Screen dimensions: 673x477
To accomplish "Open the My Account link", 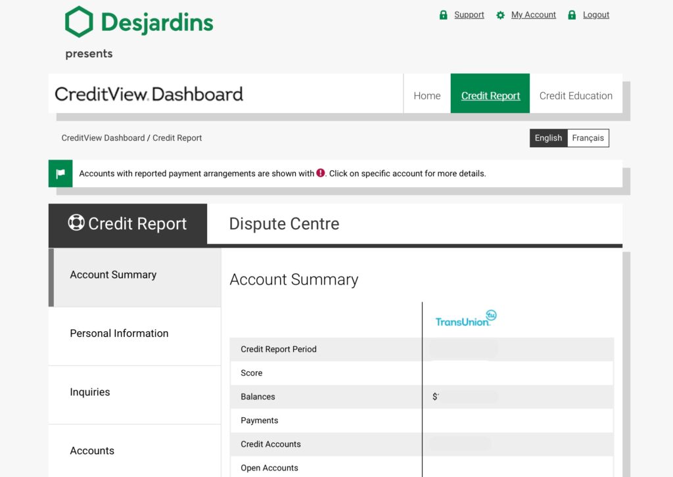I will [x=534, y=15].
